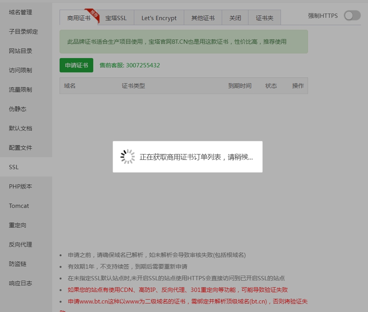Viewport: 368px width, 312px height.
Task: Open the Let's Encrypt tab
Action: (x=159, y=17)
